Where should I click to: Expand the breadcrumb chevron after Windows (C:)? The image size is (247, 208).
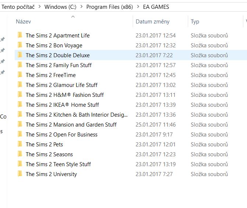(81, 7)
